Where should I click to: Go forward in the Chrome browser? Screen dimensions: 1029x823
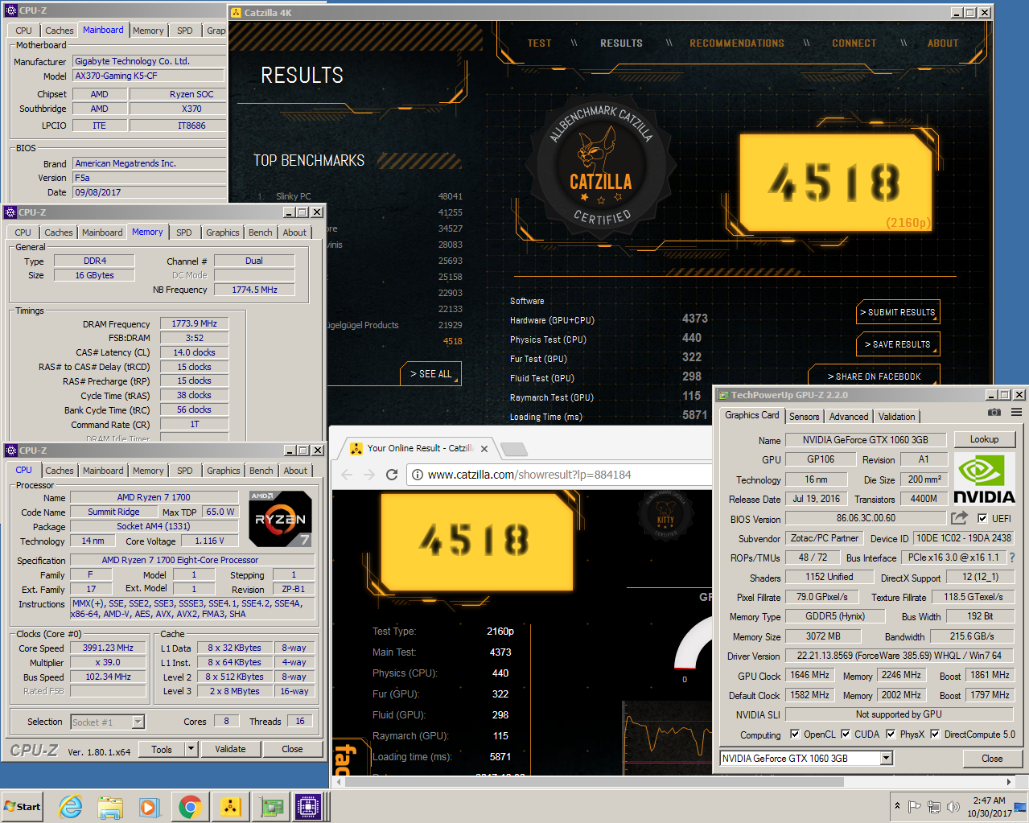tap(369, 475)
